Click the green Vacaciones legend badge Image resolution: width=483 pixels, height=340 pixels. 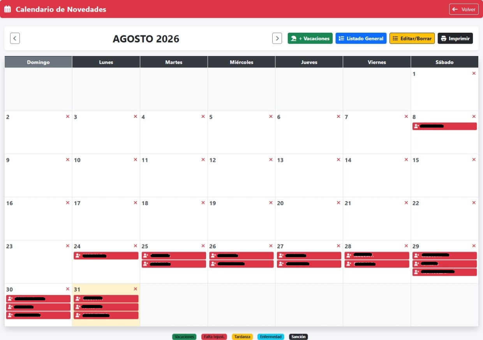184,337
